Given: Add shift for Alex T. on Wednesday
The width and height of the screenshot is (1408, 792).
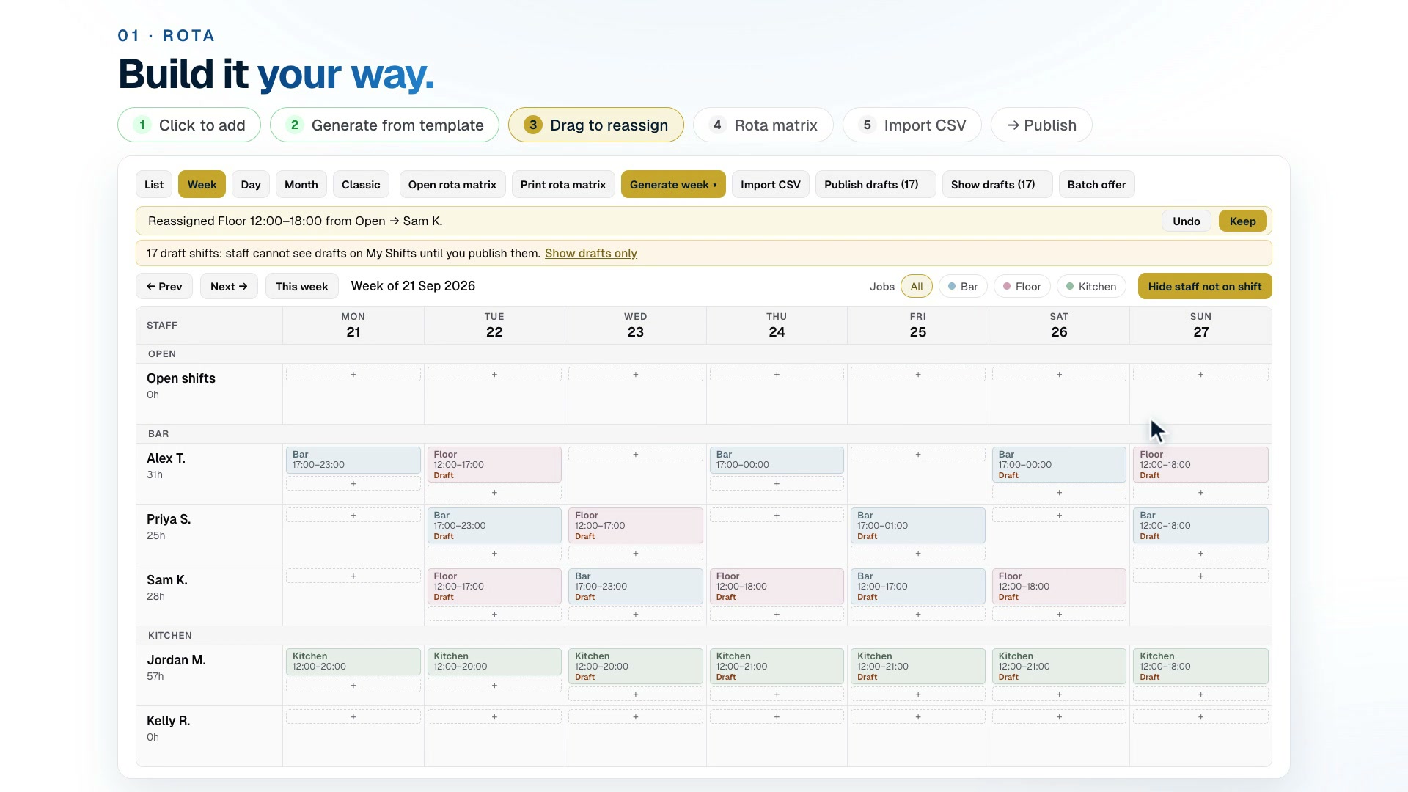Looking at the screenshot, I should 635,455.
